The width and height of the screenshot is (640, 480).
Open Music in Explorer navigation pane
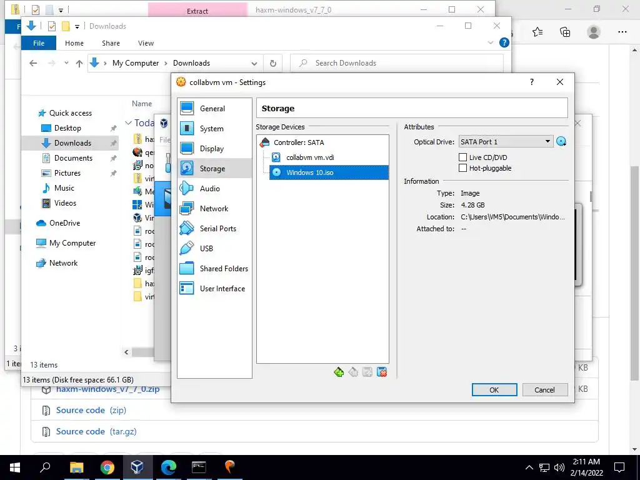(64, 188)
